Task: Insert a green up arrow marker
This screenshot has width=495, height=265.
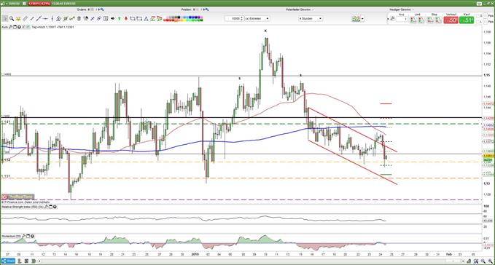Action: click(120, 19)
